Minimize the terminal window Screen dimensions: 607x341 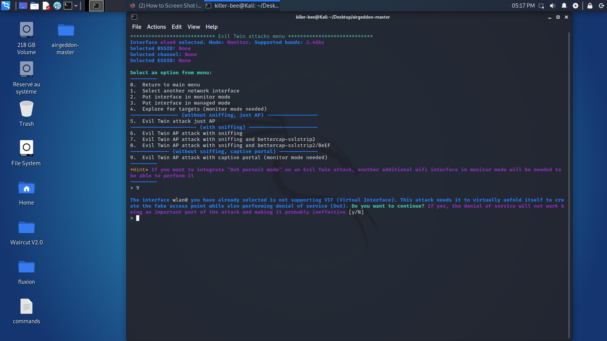point(549,17)
